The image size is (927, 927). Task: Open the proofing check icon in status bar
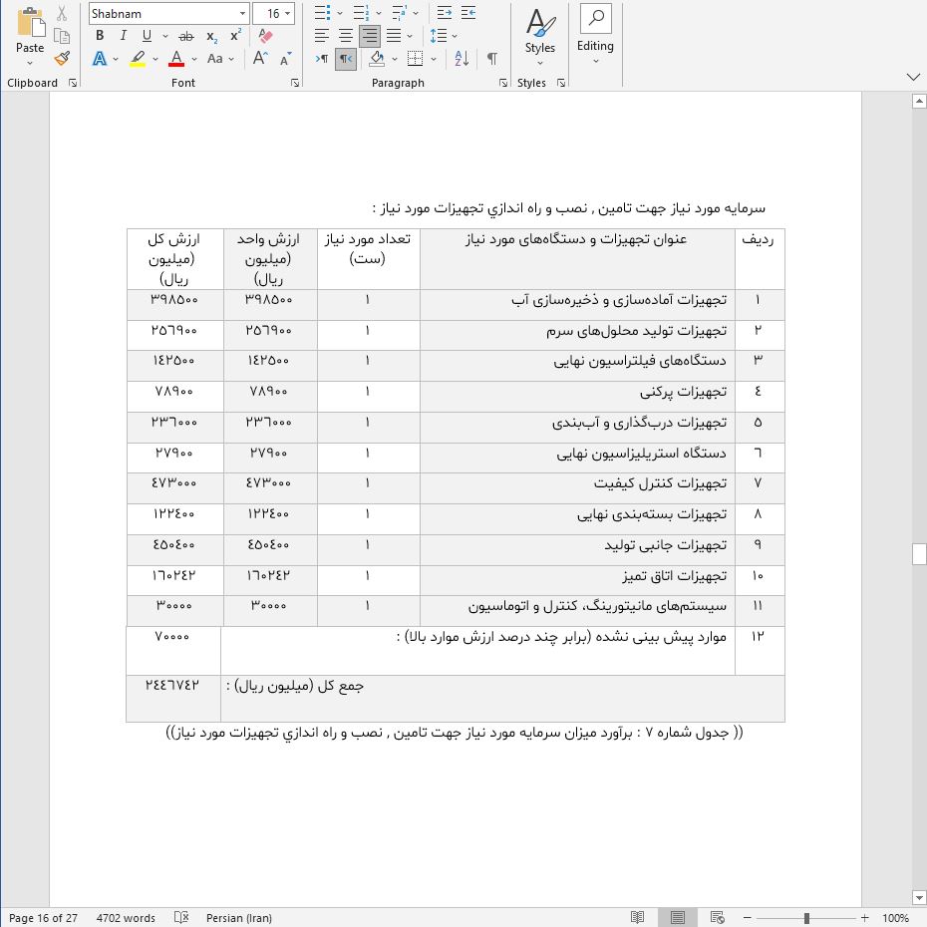pos(180,918)
